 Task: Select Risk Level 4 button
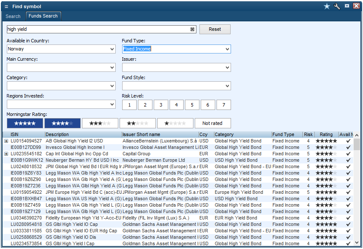click(x=176, y=105)
